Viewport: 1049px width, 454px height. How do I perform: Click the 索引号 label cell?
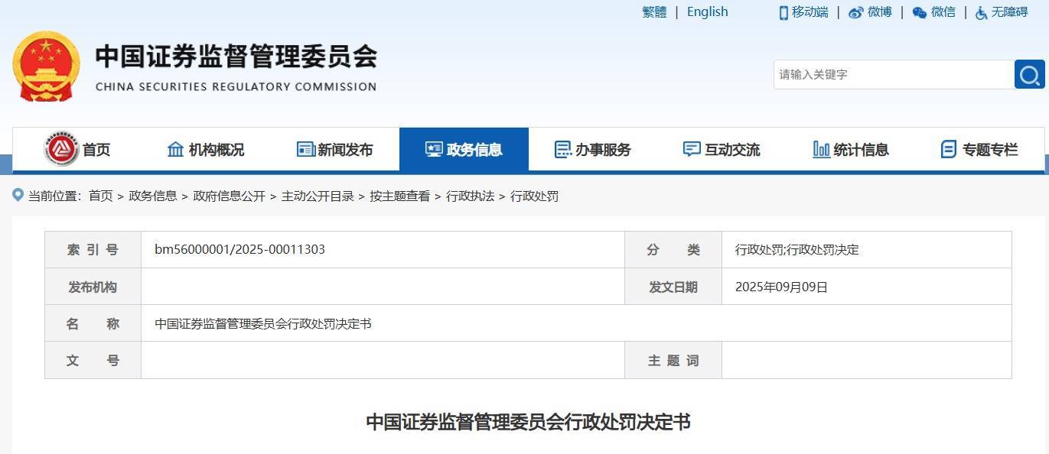tap(93, 250)
